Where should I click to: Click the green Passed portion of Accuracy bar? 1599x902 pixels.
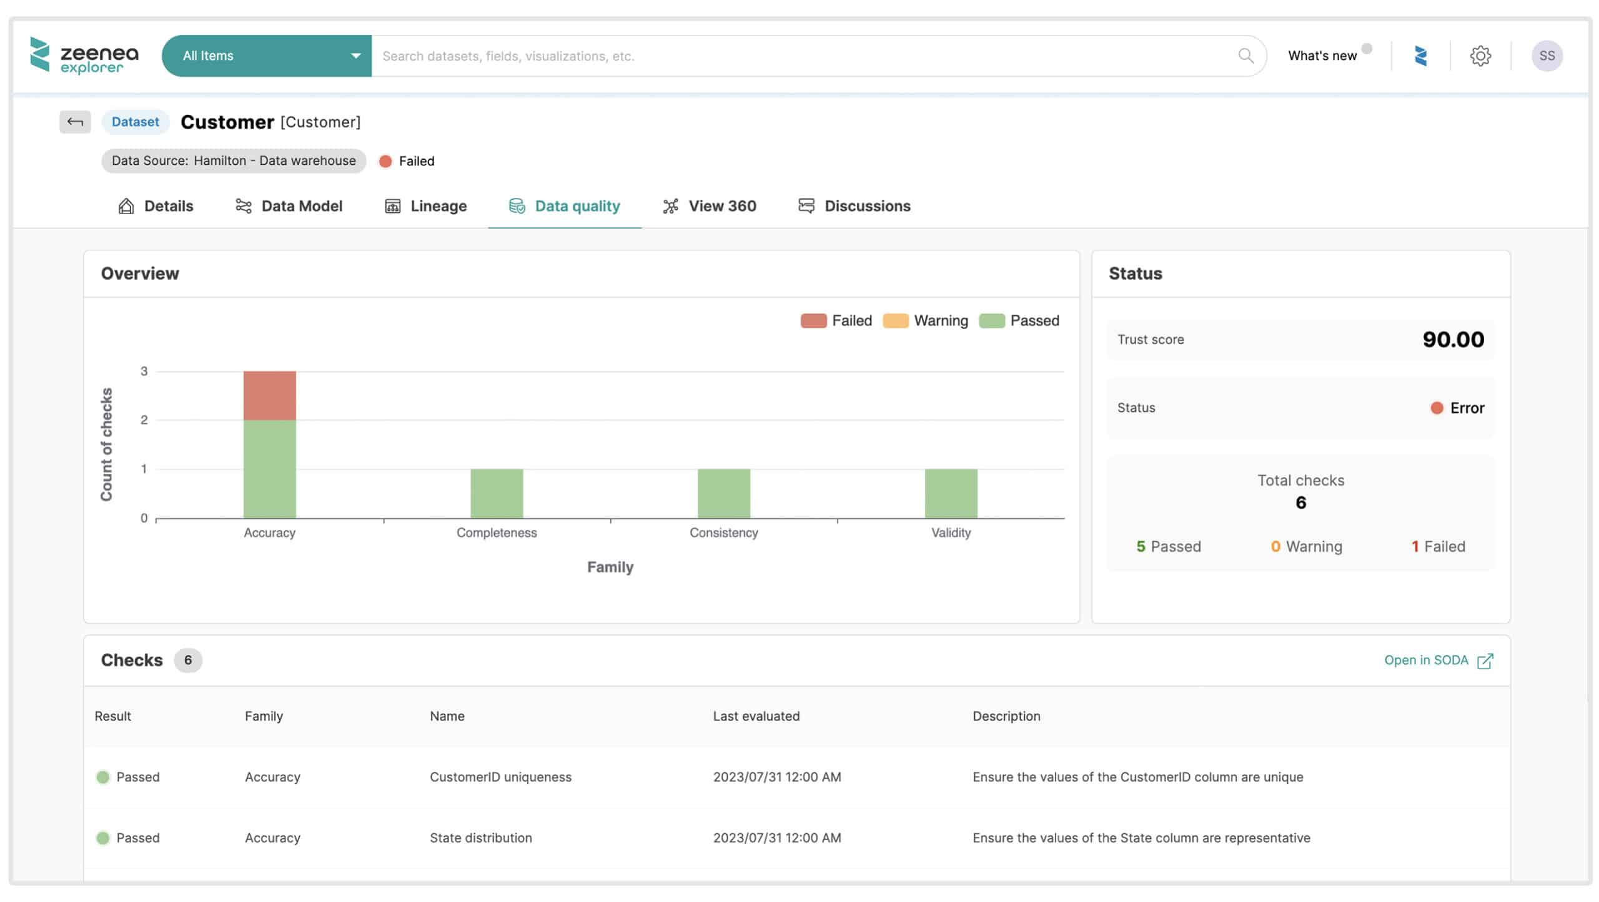coord(270,469)
